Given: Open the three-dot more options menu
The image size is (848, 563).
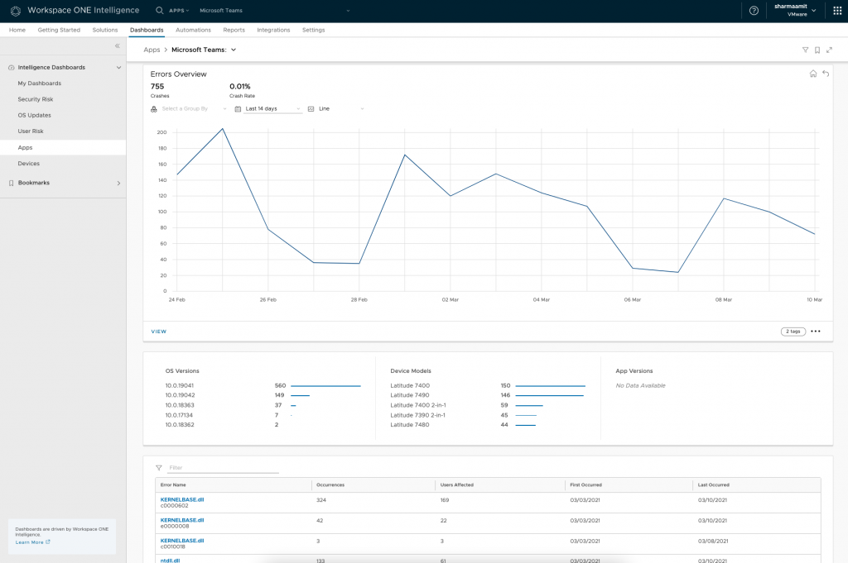Looking at the screenshot, I should pos(816,332).
